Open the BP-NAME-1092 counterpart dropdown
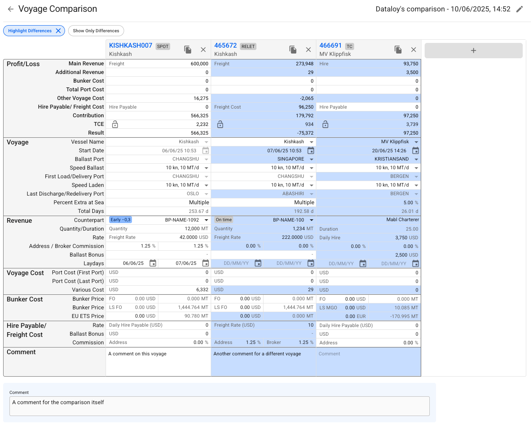 [x=206, y=220]
